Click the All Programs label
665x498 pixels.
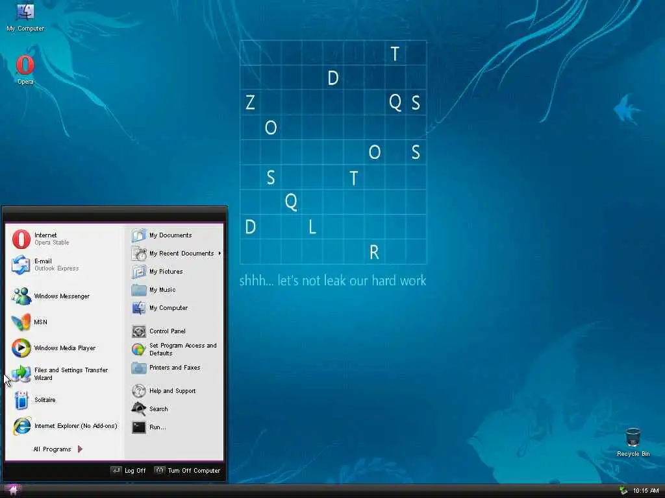coord(52,449)
